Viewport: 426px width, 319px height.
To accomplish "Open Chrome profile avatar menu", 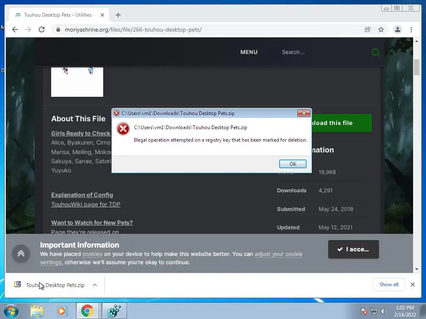I will point(397,29).
